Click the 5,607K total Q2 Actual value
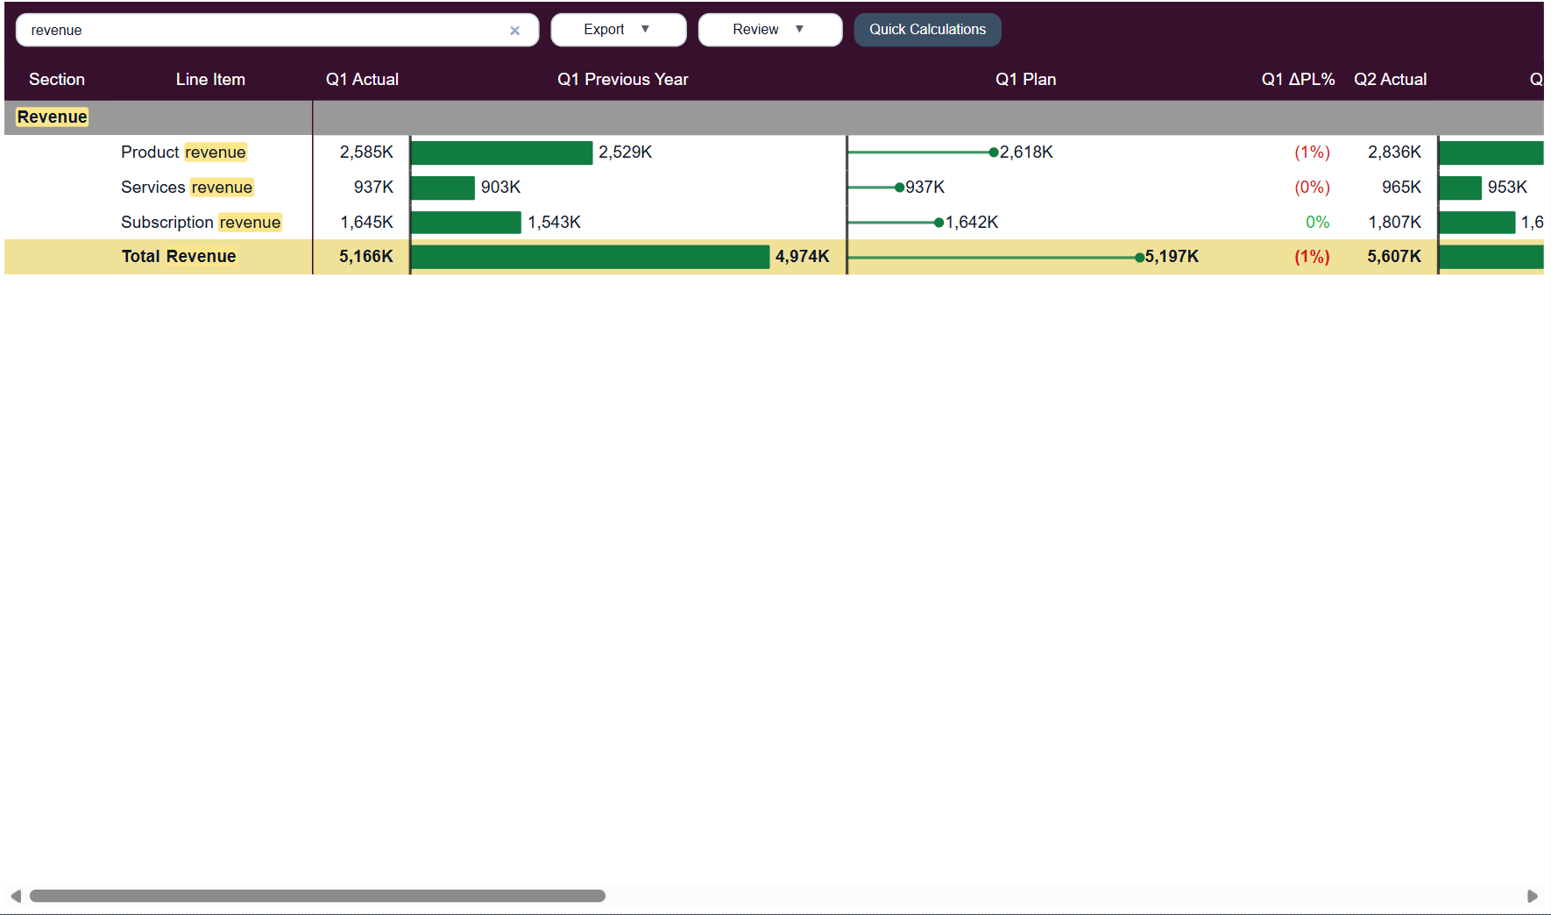 1394,257
